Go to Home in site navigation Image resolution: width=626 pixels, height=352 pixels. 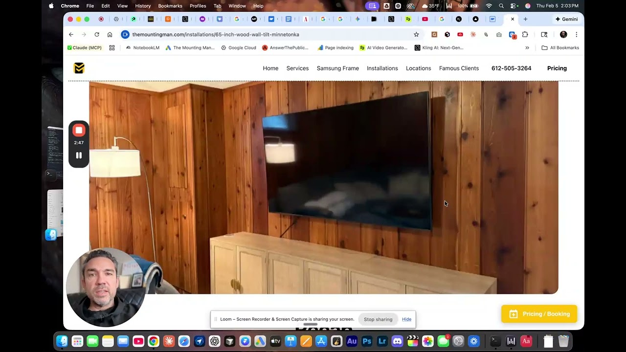[x=270, y=68]
